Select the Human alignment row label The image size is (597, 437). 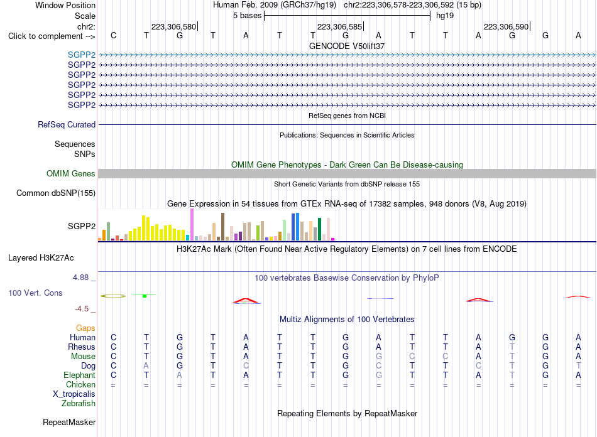point(82,338)
